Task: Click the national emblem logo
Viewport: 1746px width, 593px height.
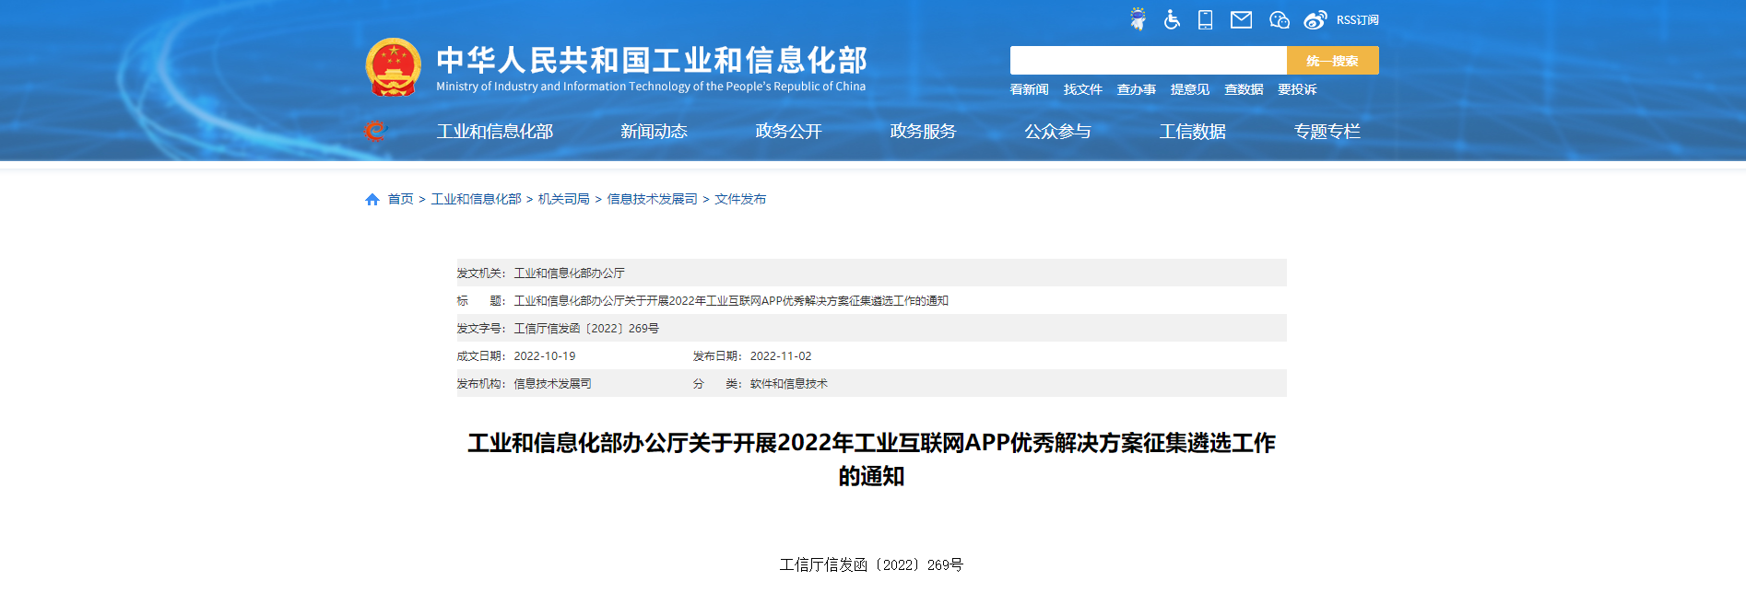Action: pyautogui.click(x=394, y=67)
